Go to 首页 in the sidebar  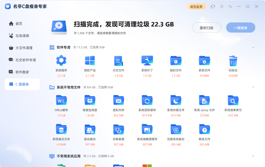[x=22, y=24]
